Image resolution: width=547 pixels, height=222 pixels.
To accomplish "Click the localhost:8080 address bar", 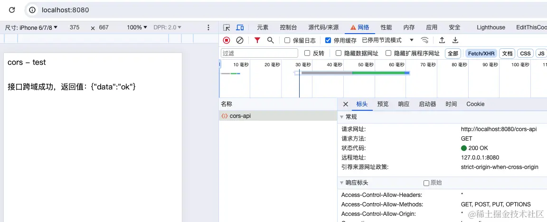I will (x=65, y=10).
